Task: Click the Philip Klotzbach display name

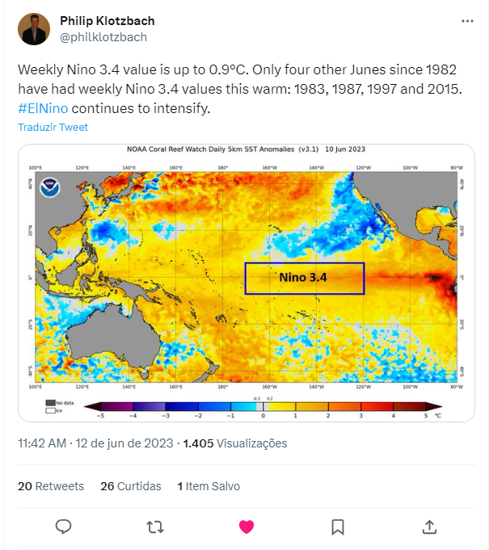Action: (107, 21)
